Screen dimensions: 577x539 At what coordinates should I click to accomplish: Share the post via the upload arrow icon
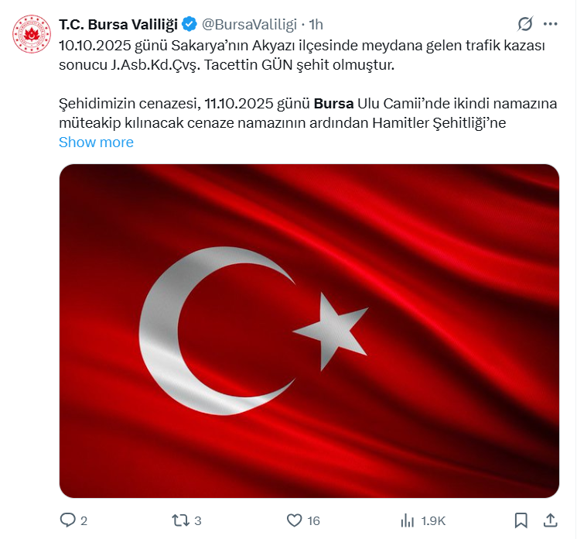[x=551, y=520]
